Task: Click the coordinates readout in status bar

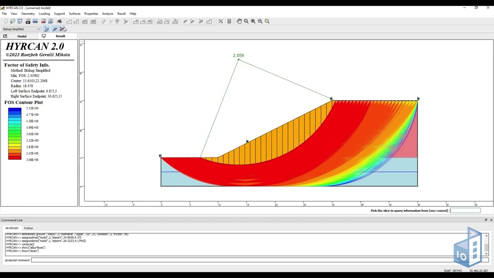Action: click(x=479, y=271)
